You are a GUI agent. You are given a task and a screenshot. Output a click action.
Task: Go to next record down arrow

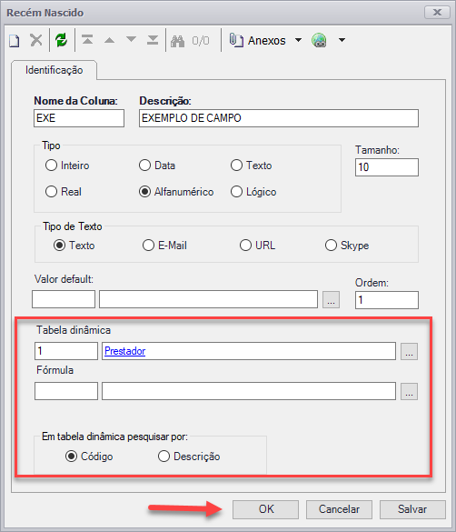click(x=131, y=39)
